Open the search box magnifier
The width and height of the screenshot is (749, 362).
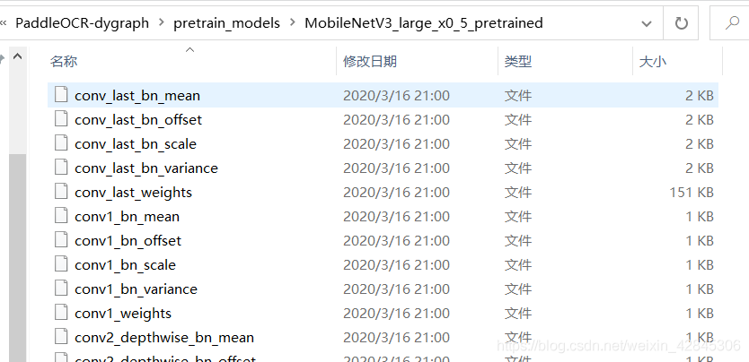731,23
